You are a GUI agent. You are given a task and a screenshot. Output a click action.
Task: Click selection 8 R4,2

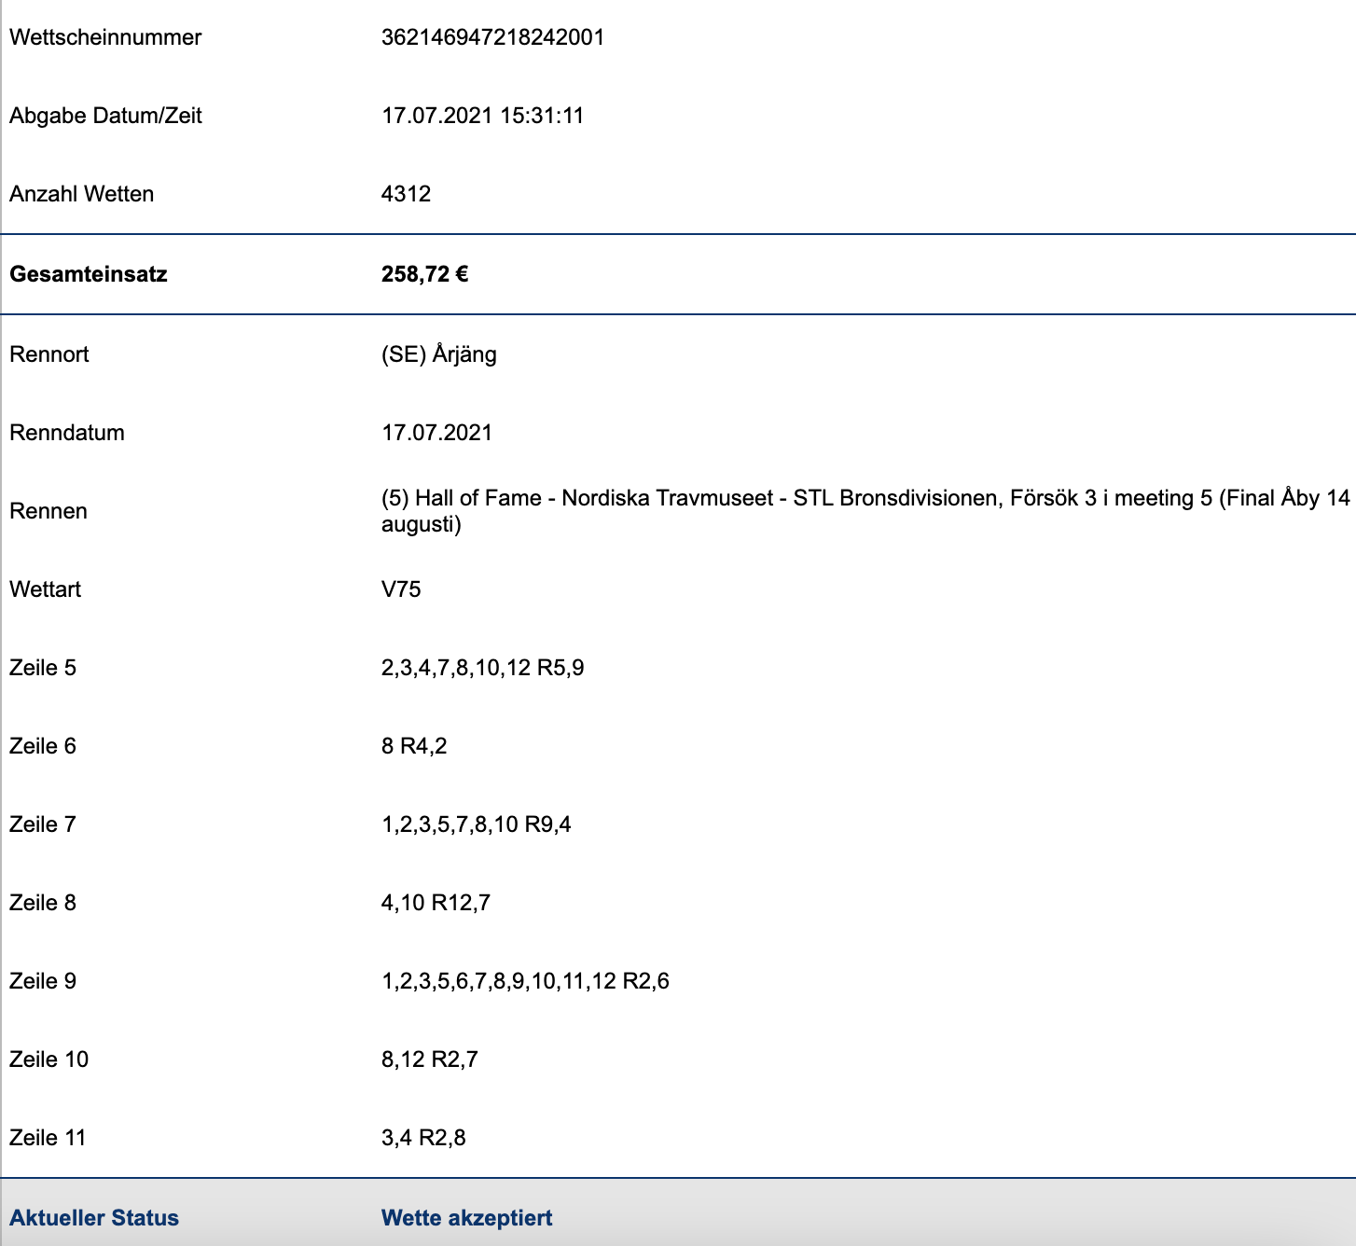[414, 746]
